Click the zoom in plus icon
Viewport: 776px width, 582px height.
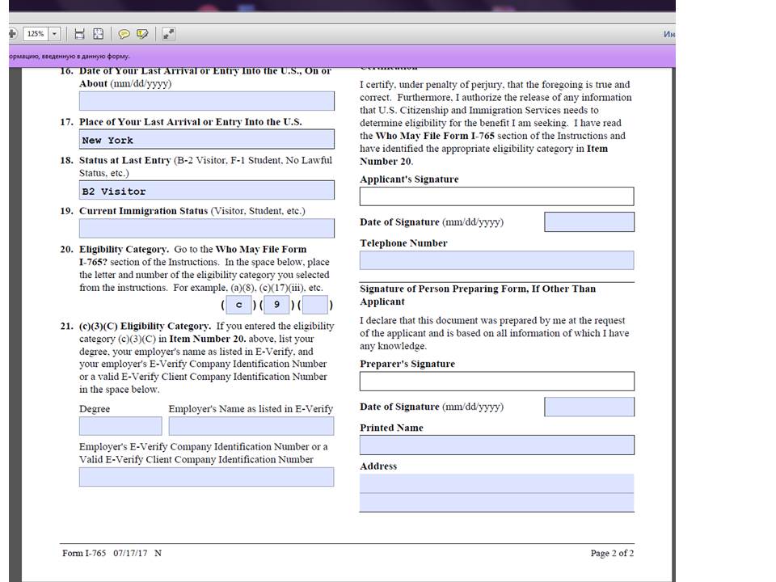pyautogui.click(x=11, y=34)
